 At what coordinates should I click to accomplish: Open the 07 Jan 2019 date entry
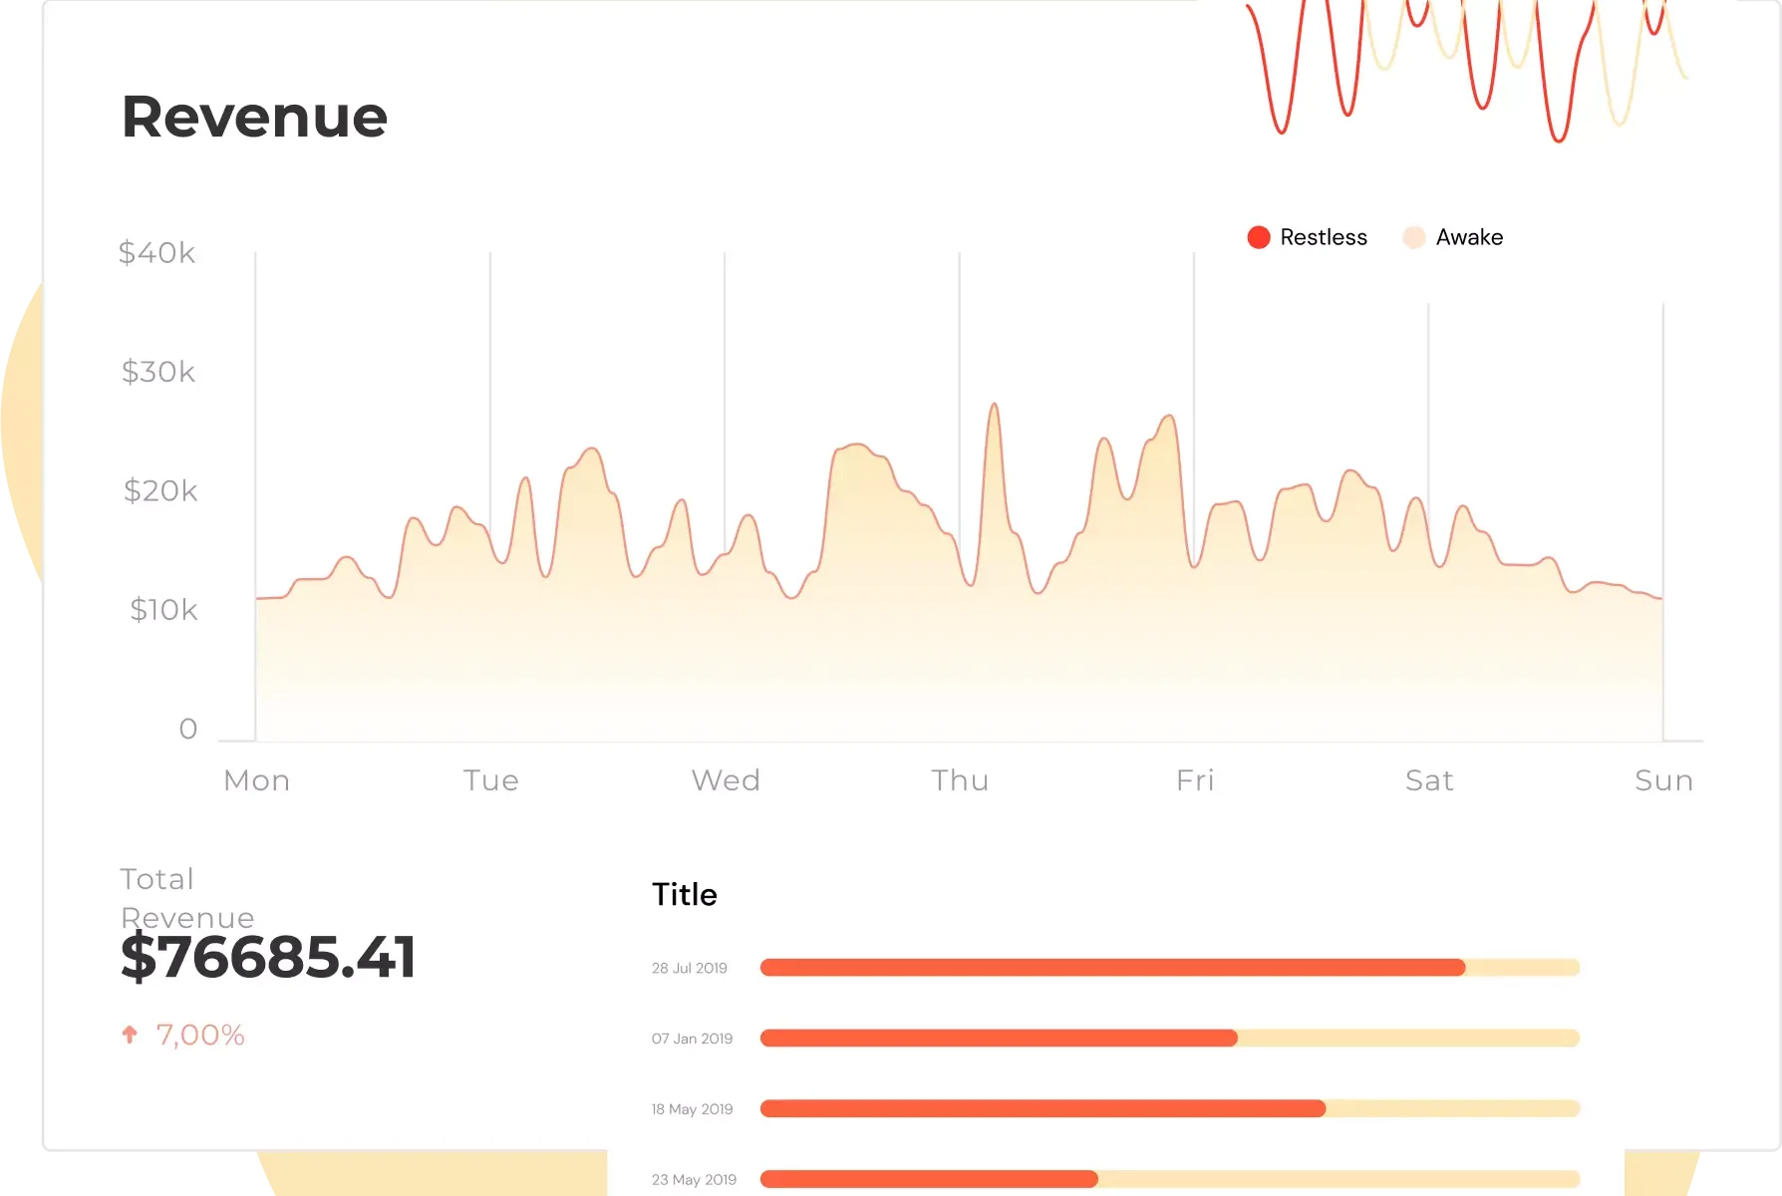pos(692,1039)
